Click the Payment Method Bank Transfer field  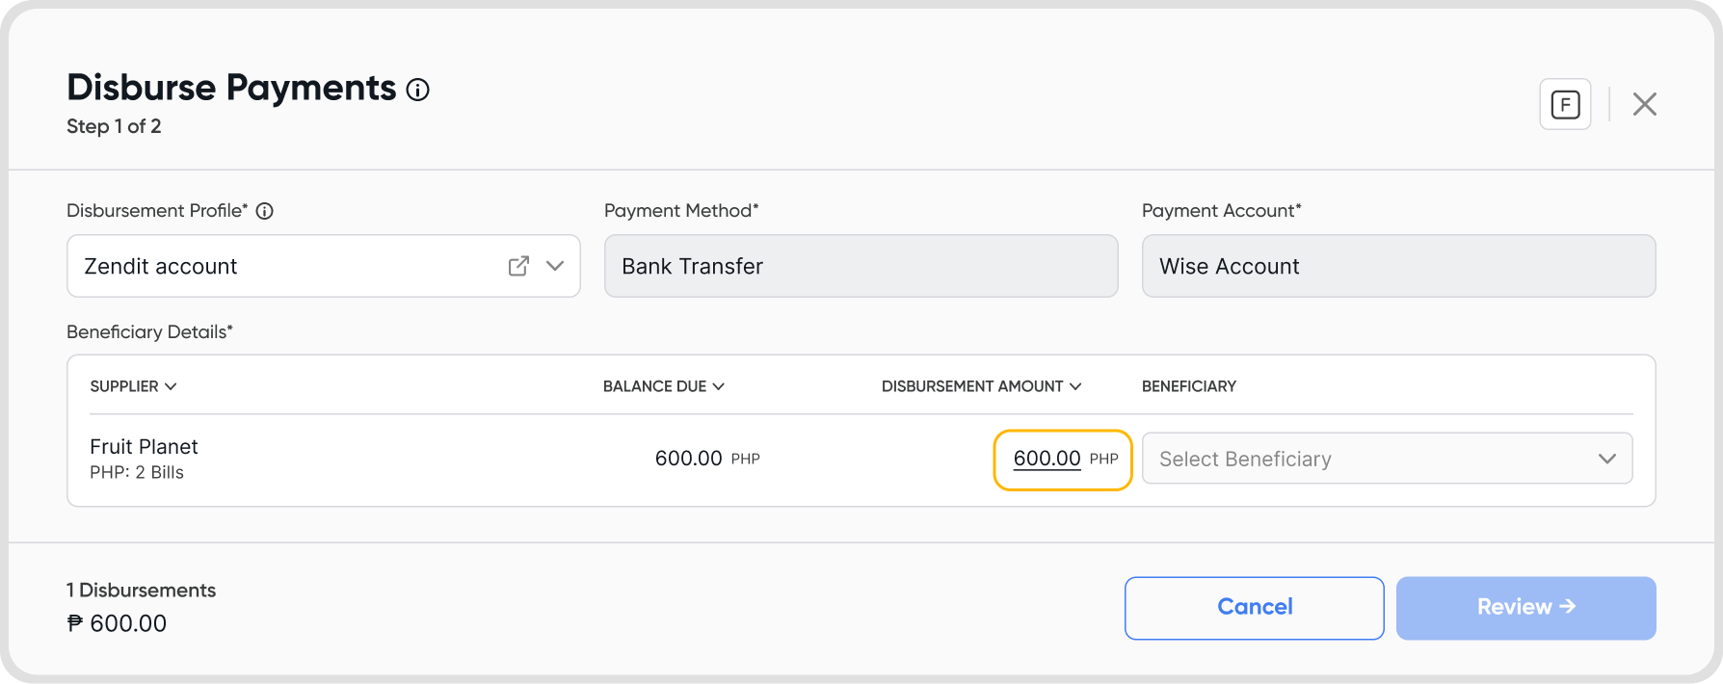tap(861, 266)
